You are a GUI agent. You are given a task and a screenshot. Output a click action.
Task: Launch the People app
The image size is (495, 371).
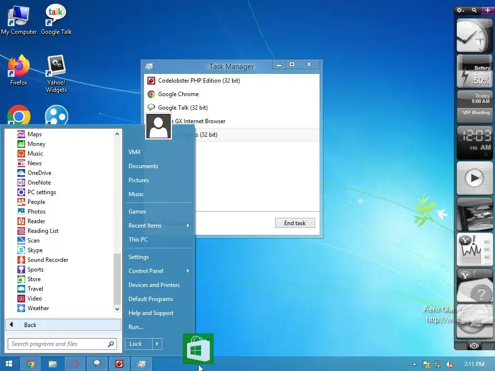click(x=31, y=202)
